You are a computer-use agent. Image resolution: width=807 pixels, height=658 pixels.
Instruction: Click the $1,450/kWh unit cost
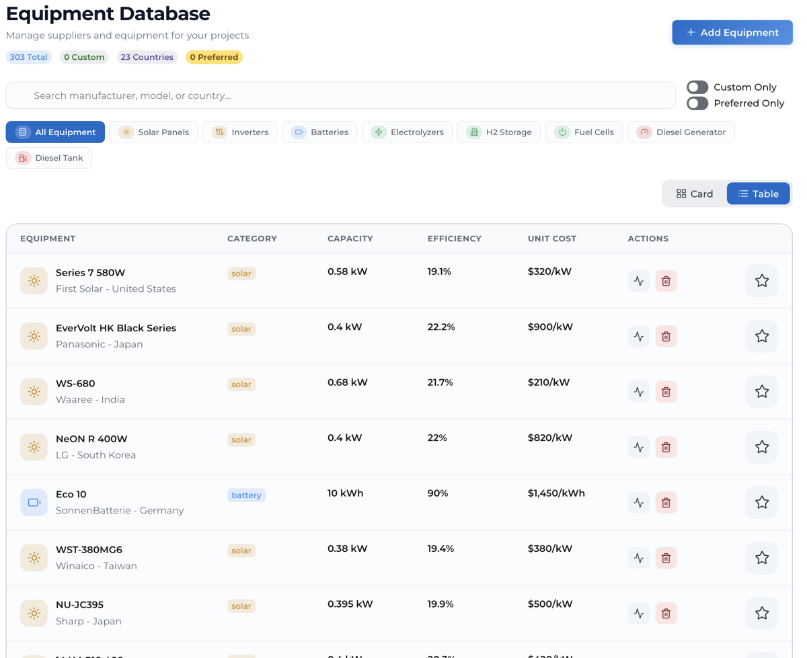(x=556, y=493)
